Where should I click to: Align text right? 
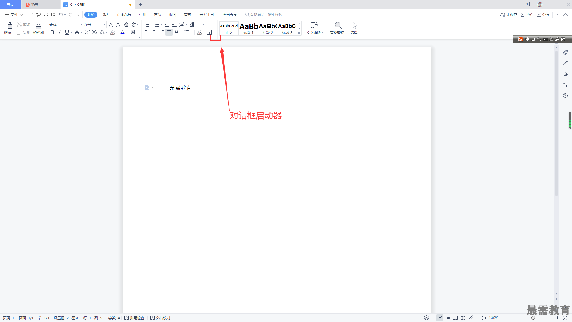coord(162,32)
